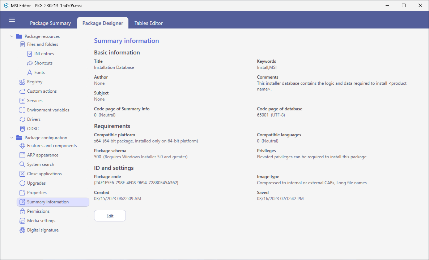
Task: Click the Package configuration folder icon
Action: (19, 138)
